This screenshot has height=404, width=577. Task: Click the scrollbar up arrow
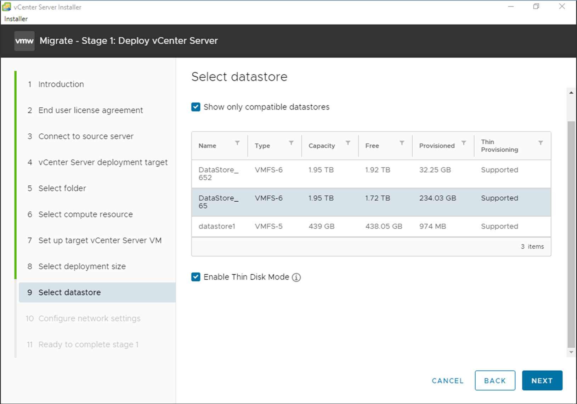[x=571, y=92]
